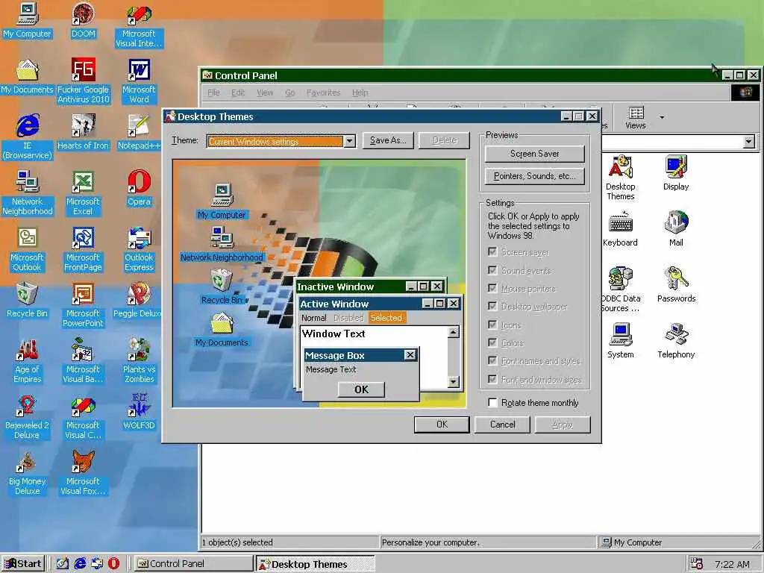Image resolution: width=764 pixels, height=573 pixels.
Task: Select the Hearts of Iron desktop shortcut
Action: (84, 133)
